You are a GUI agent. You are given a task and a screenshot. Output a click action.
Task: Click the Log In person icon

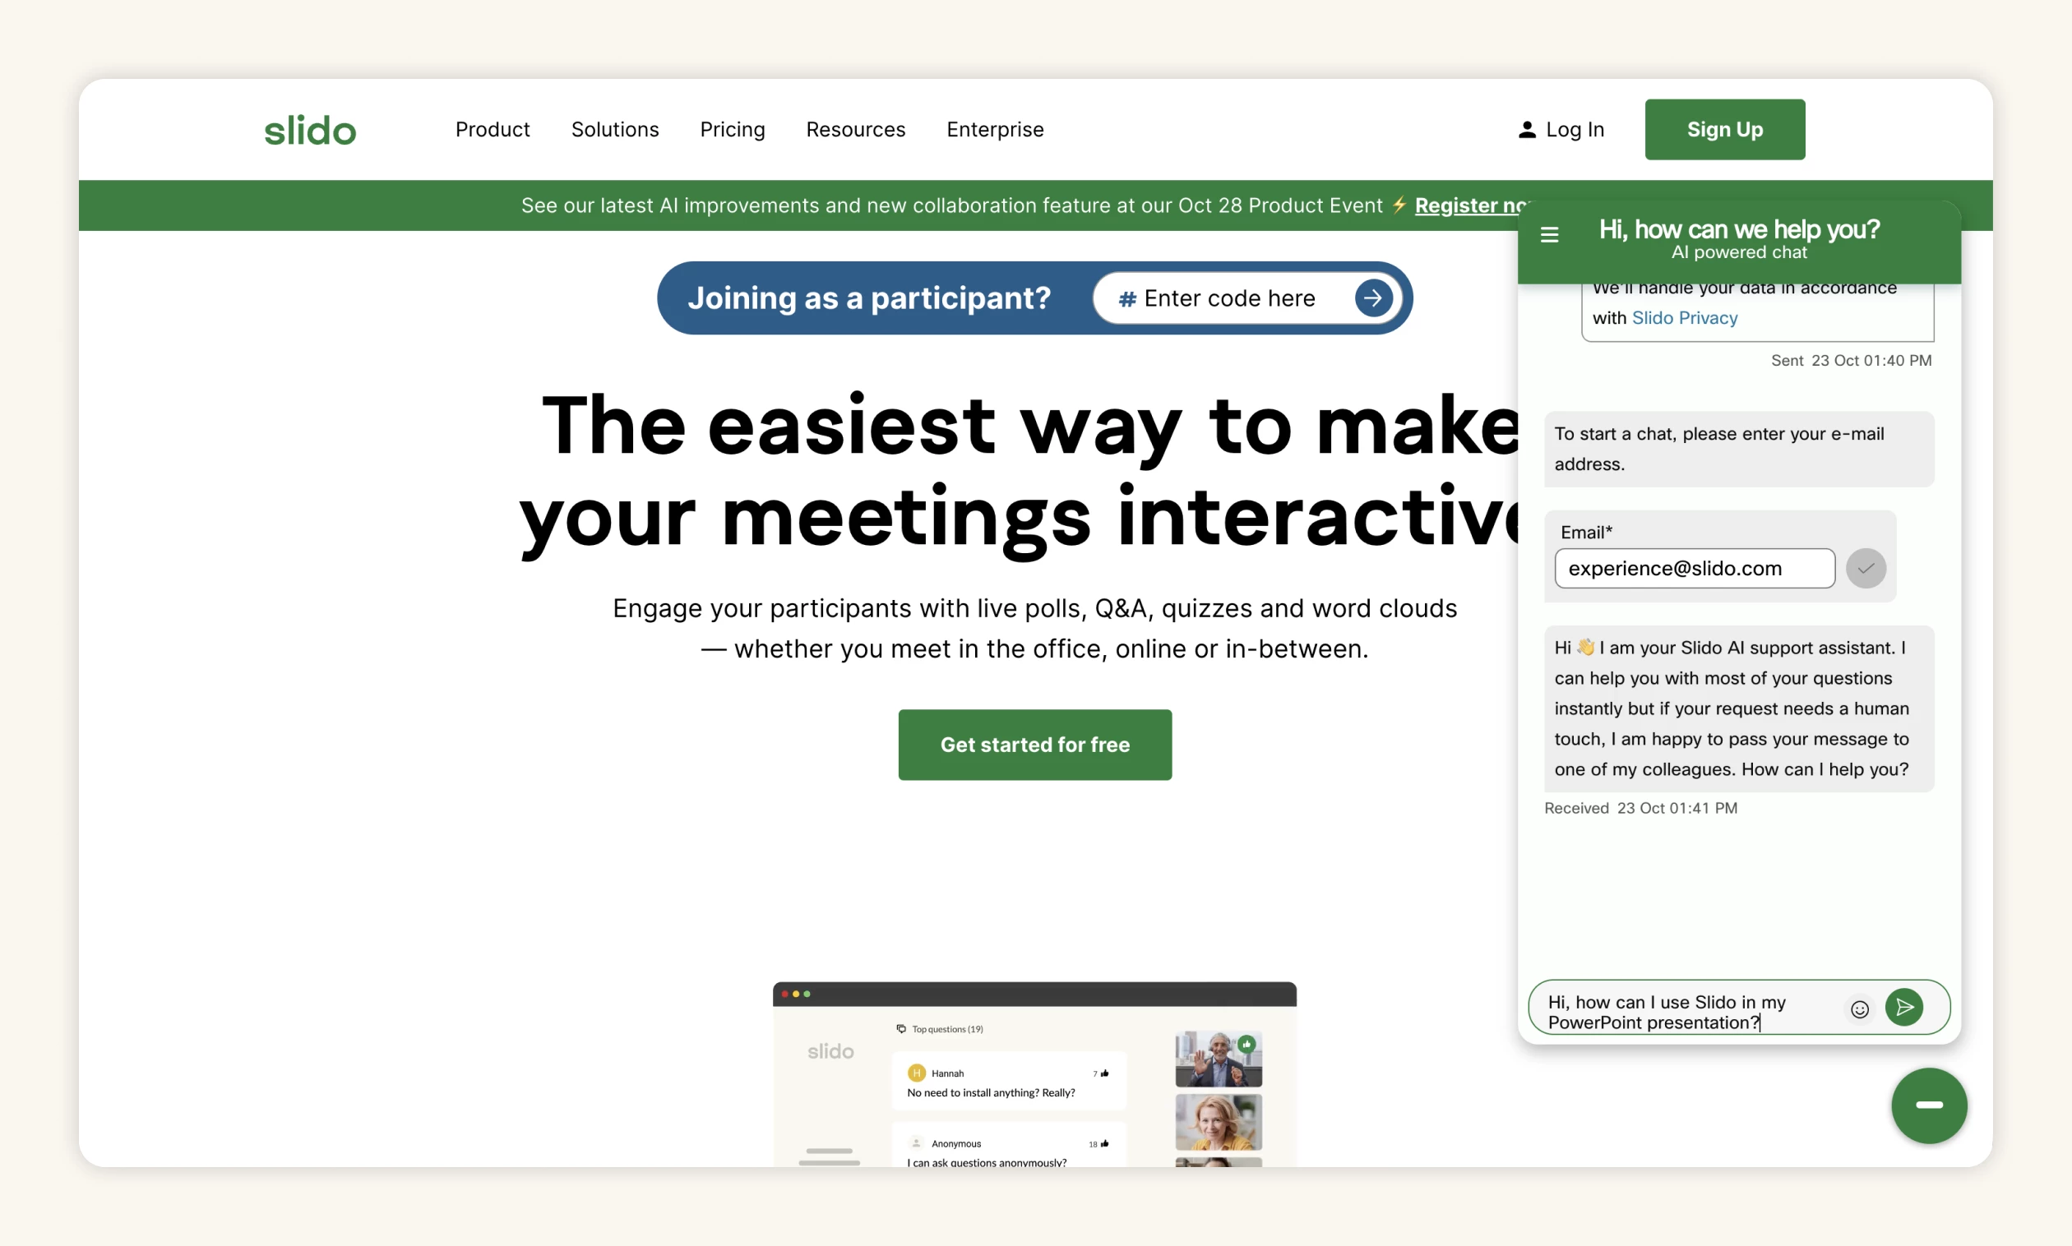point(1527,130)
